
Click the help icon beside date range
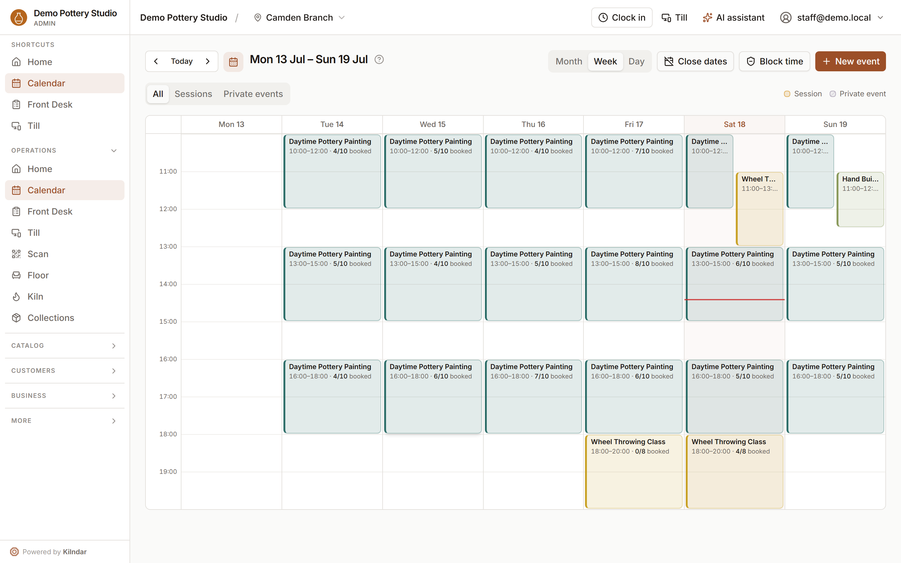click(379, 59)
